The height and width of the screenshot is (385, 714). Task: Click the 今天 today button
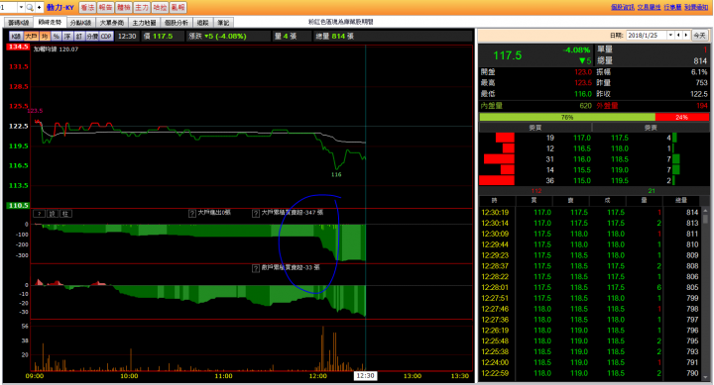[699, 35]
